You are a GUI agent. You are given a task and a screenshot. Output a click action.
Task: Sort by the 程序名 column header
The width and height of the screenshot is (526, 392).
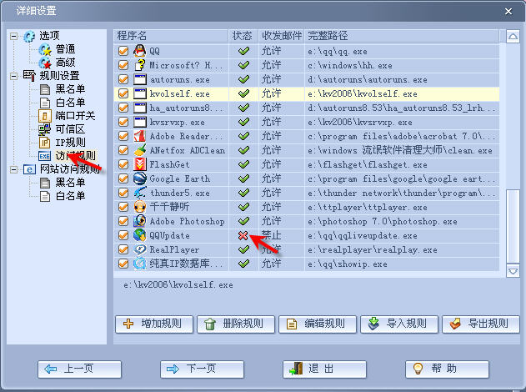tap(171, 36)
